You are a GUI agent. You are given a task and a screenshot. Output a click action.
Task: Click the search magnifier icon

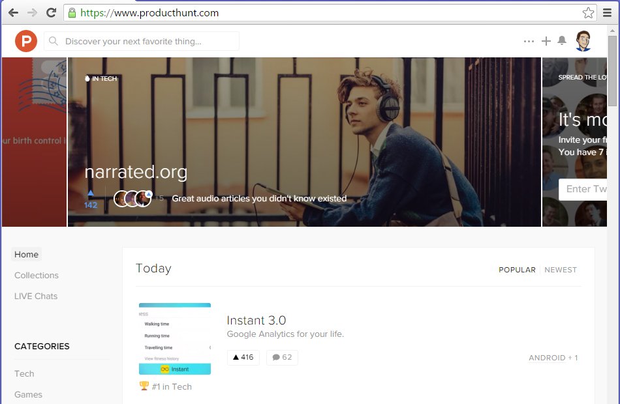(x=54, y=41)
